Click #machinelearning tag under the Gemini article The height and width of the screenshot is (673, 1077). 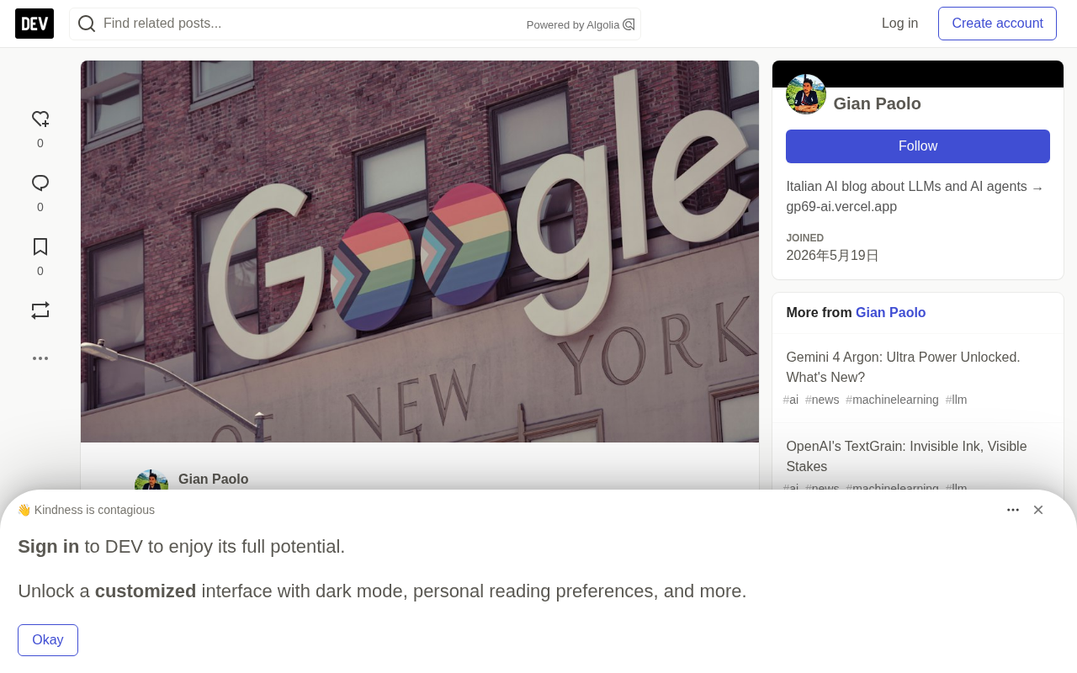click(892, 400)
